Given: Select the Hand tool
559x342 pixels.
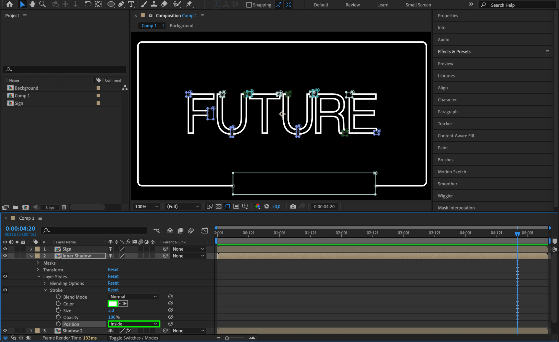Looking at the screenshot, I should tap(32, 4).
